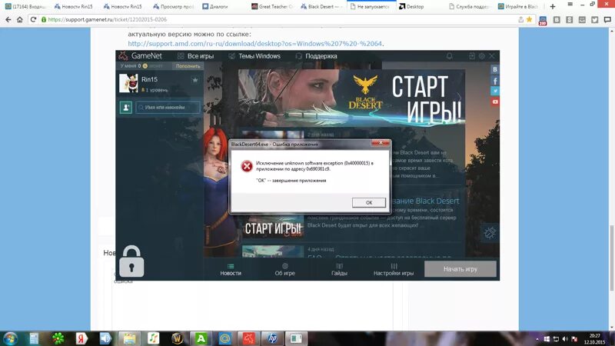Click the add friend icon button
615x346 pixels.
tap(126, 107)
